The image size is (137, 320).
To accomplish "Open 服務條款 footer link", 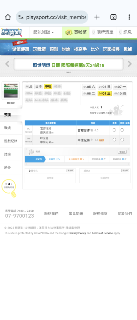I will pyautogui.click(x=100, y=214).
